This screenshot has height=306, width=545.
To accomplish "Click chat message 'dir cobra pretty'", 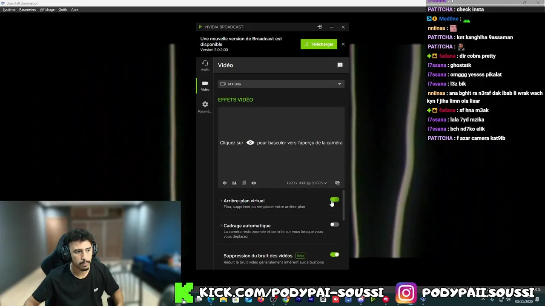I will 477,56.
